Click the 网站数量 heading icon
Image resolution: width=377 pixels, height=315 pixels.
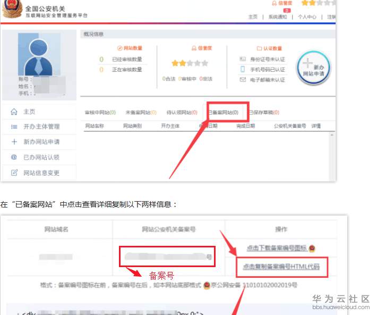[x=119, y=48]
